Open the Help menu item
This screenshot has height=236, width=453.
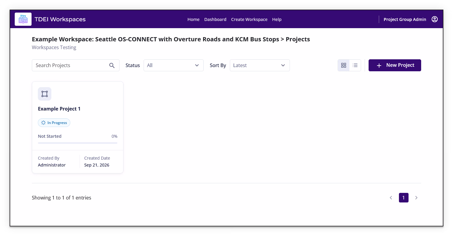point(277,19)
